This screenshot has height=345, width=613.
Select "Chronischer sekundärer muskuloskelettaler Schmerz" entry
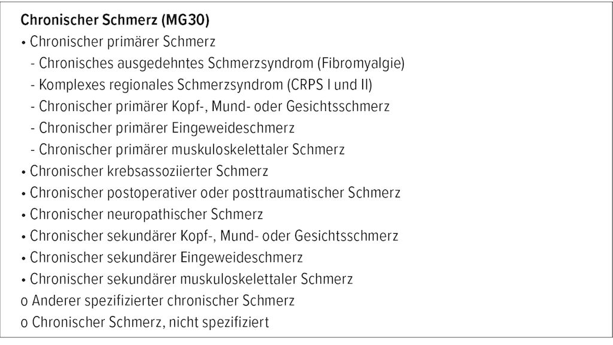point(191,279)
